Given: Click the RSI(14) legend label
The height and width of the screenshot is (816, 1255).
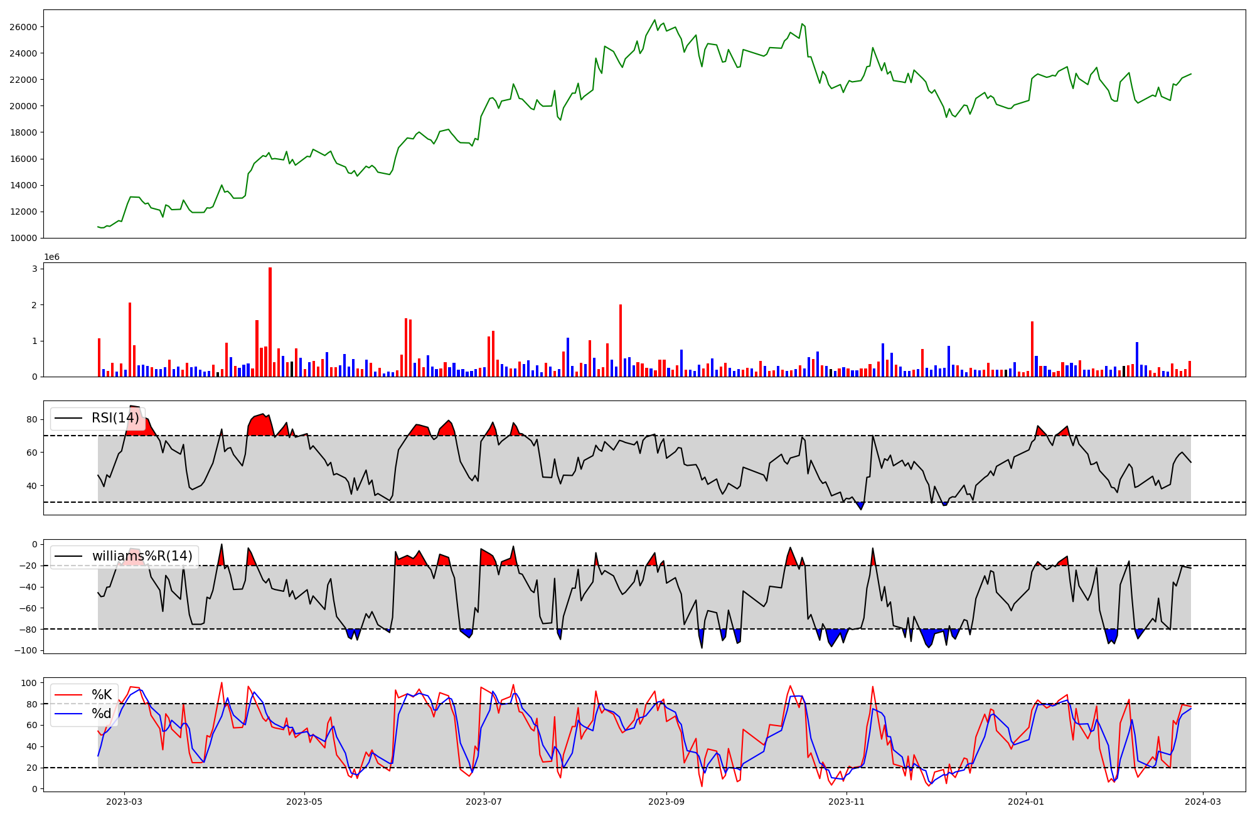Looking at the screenshot, I should [115, 418].
